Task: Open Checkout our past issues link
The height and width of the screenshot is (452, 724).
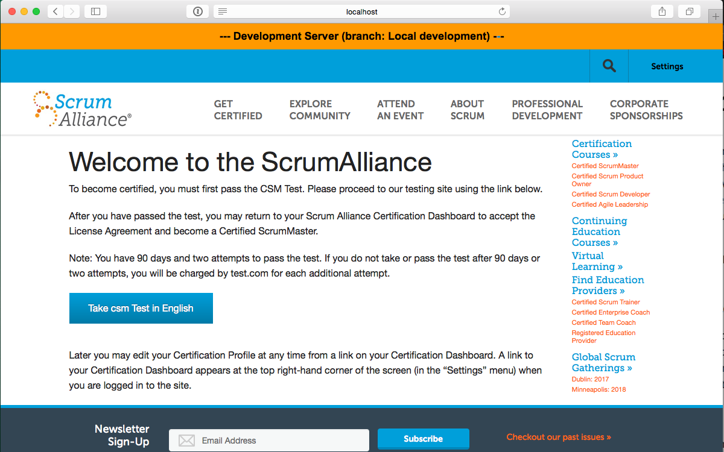Action: point(559,437)
